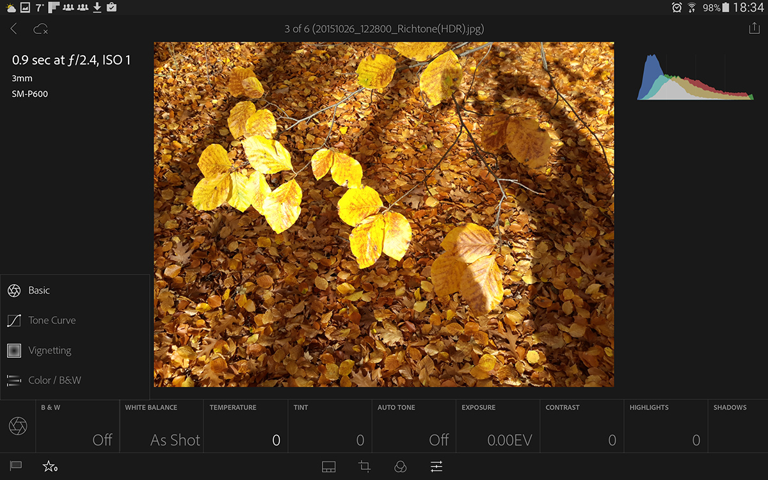768x480 pixels.
Task: Select the Crop tool
Action: pos(365,467)
